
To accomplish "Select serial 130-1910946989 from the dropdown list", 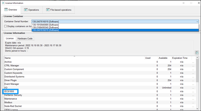I will click(x=45, y=25).
